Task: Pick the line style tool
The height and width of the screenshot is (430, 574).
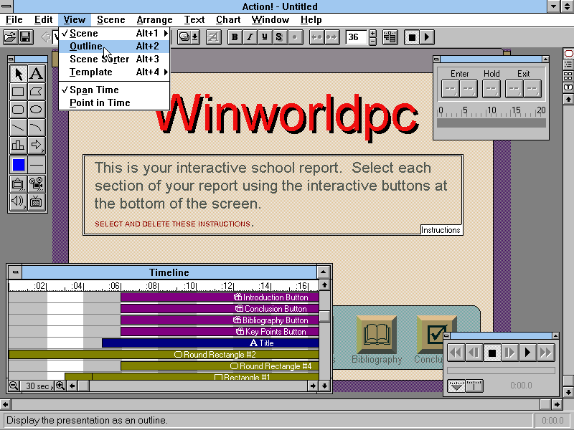Action: (37, 165)
